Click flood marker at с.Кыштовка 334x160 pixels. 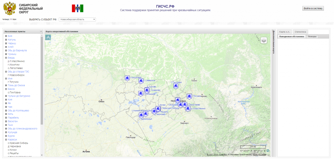(127, 78)
